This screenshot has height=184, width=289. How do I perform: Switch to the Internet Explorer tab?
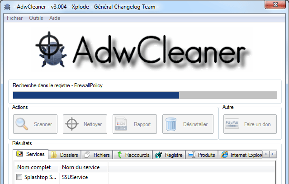pos(240,155)
